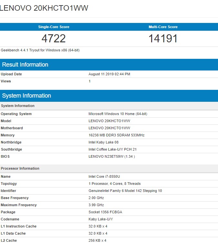The width and height of the screenshot is (218, 243).
Task: Select the 2.00 GHz base frequency value
Action: [x=96, y=198]
